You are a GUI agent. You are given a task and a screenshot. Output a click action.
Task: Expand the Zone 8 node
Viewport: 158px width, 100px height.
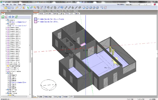tap(8, 88)
